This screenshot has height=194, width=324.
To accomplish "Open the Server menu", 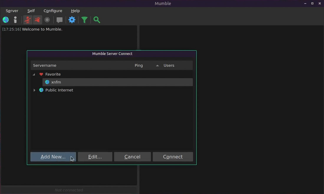I will pyautogui.click(x=12, y=11).
